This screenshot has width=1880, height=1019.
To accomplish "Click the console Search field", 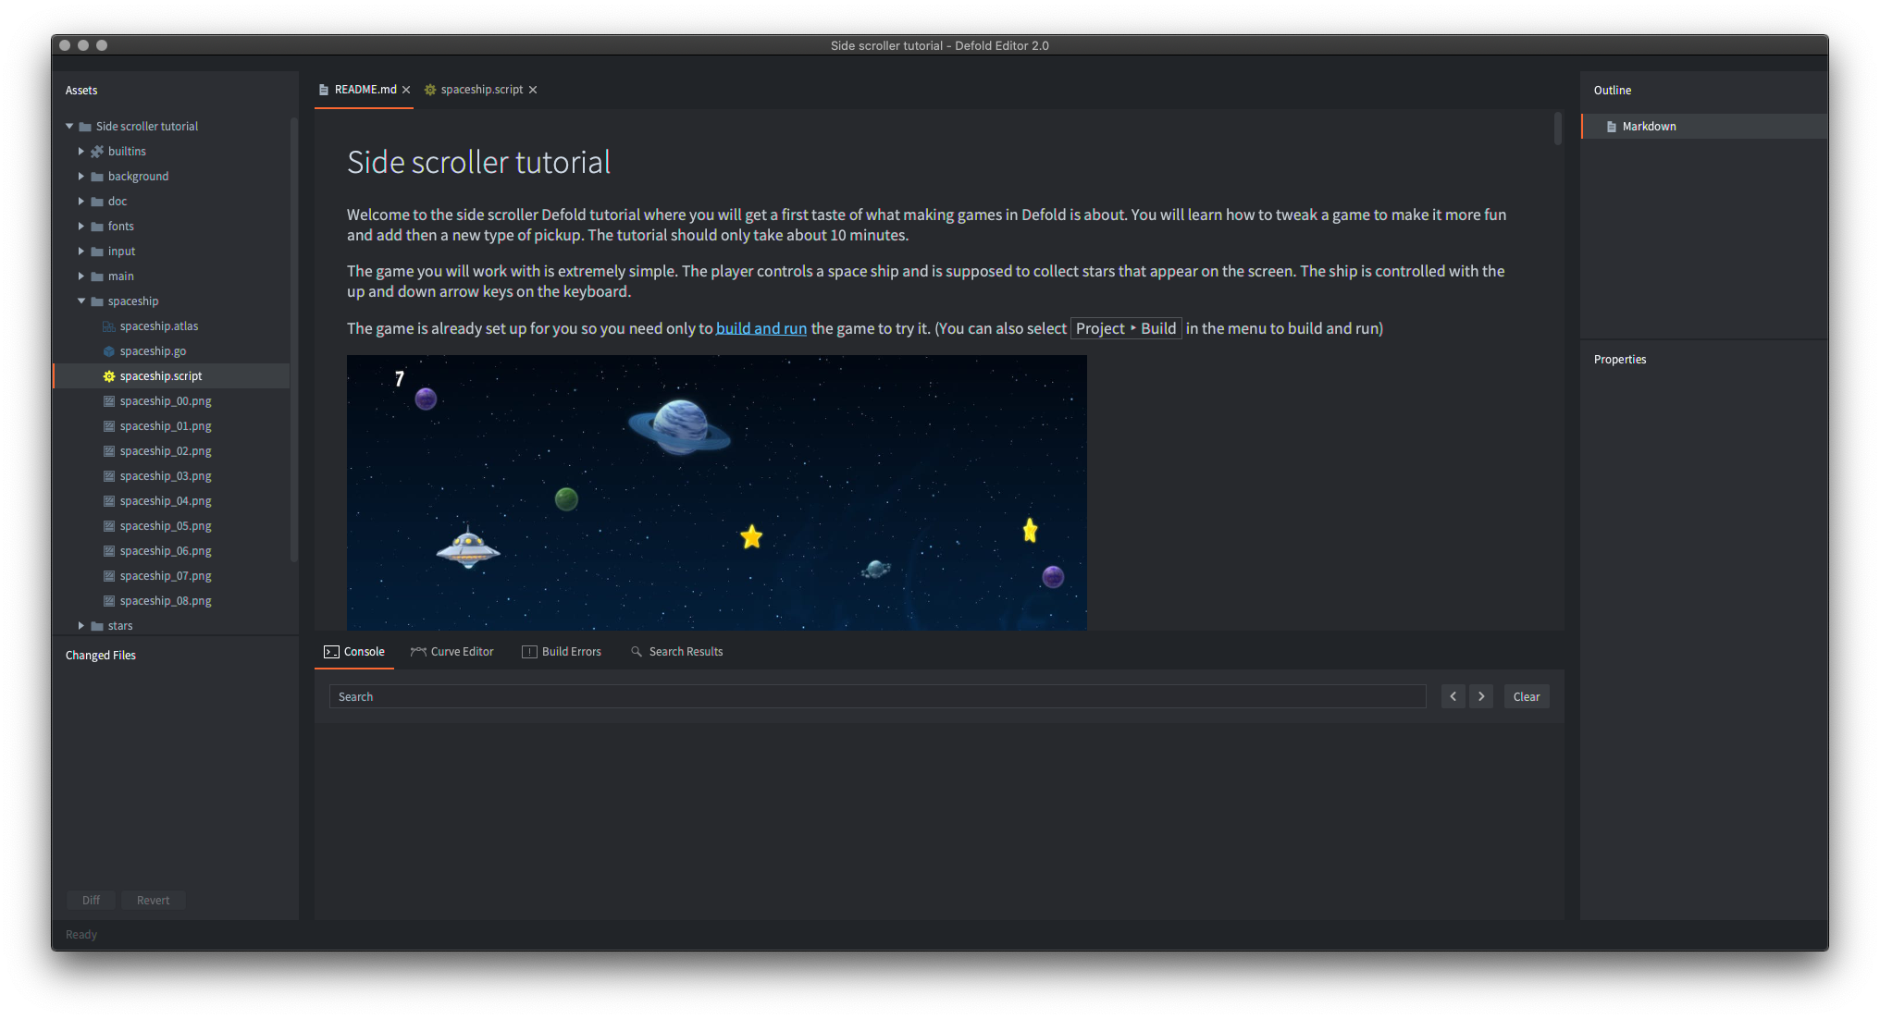I will [x=878, y=697].
